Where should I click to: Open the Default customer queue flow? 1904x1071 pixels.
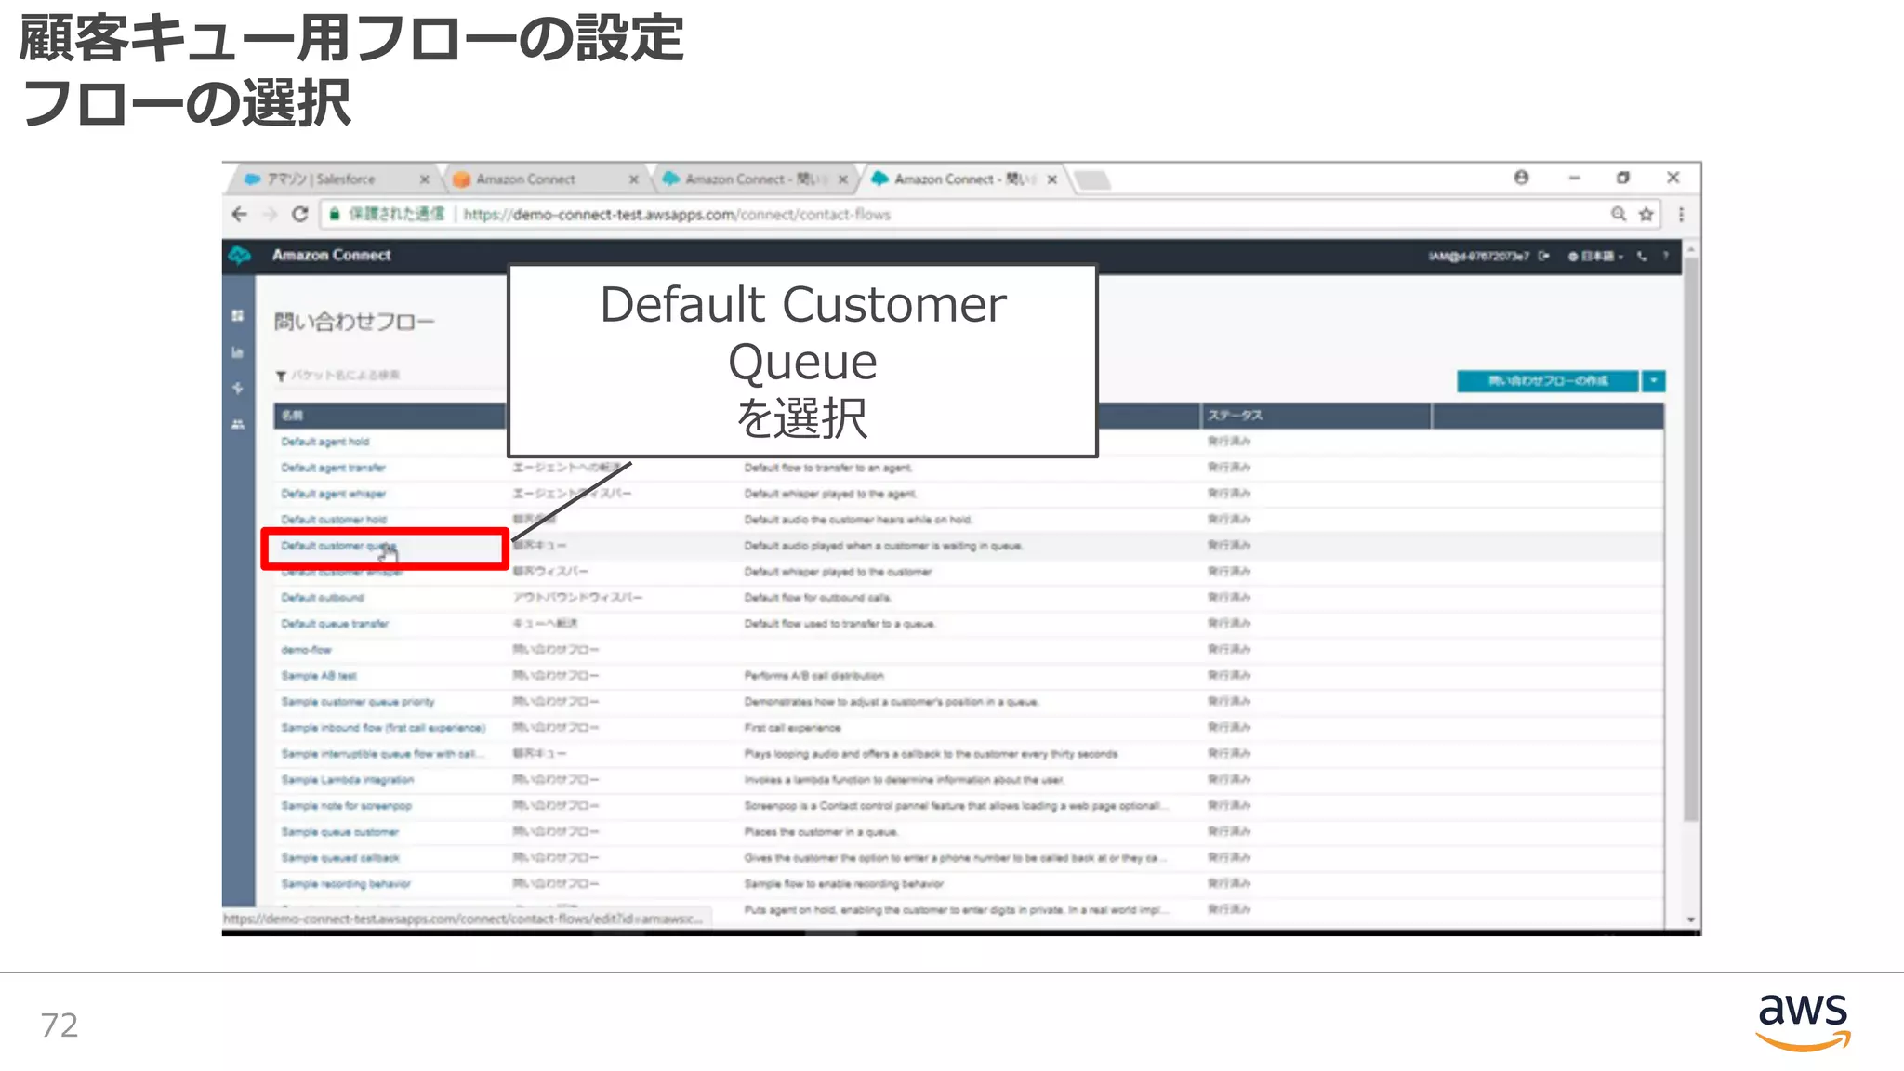pyautogui.click(x=338, y=546)
